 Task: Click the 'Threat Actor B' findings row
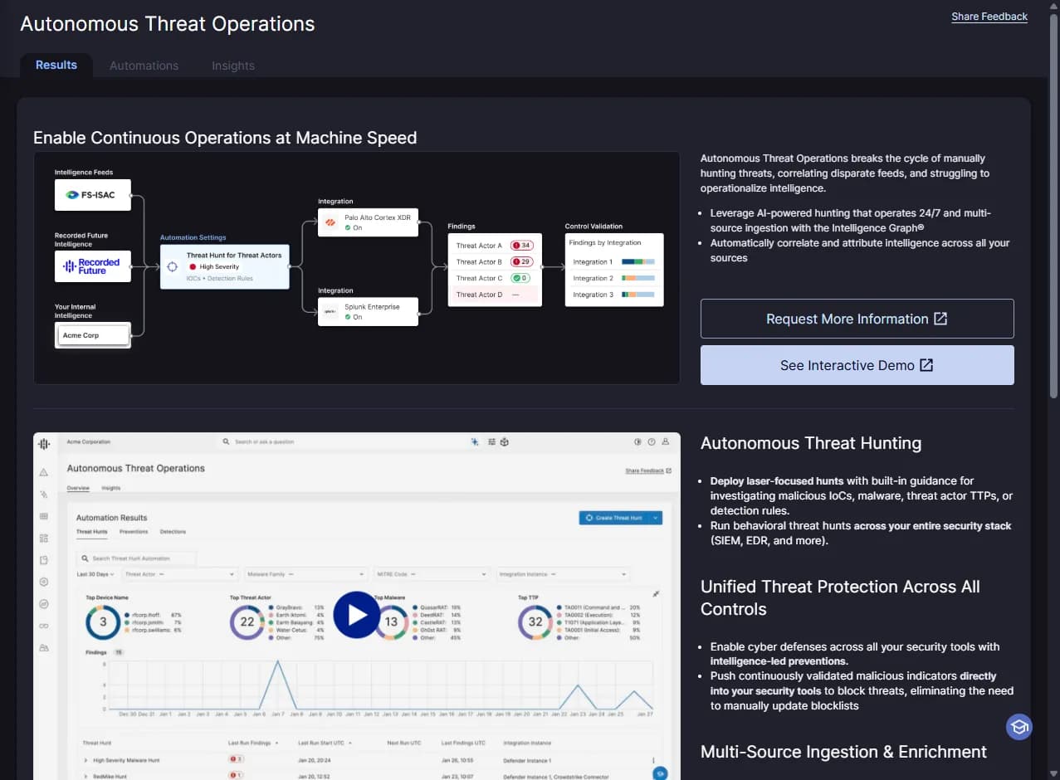pyautogui.click(x=495, y=261)
